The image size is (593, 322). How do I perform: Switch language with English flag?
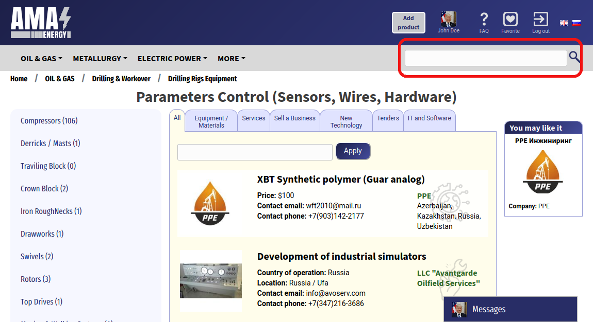coord(564,23)
